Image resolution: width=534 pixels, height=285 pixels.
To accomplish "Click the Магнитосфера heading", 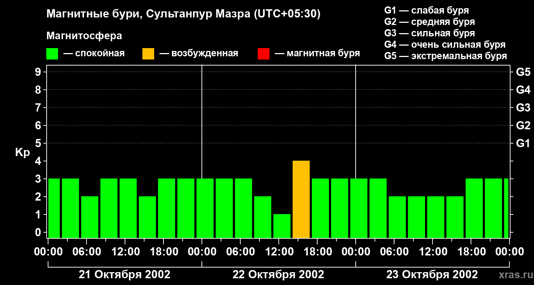I will tap(84, 36).
